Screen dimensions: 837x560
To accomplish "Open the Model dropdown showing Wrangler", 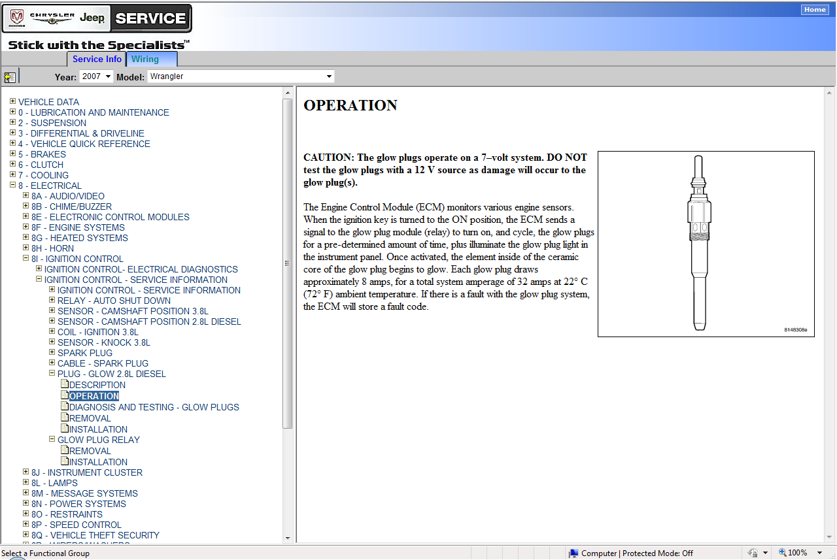I will tap(241, 76).
